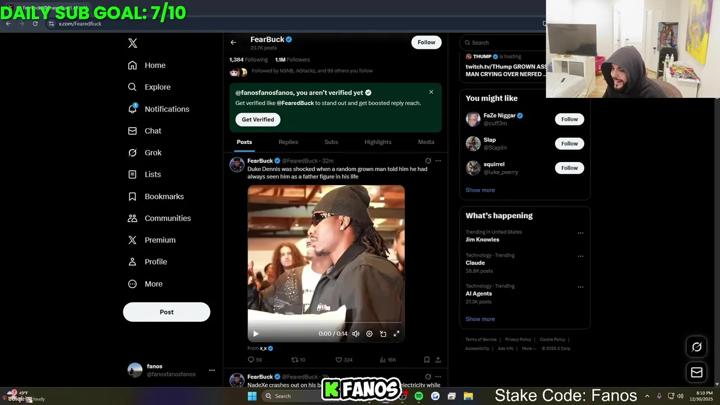Click Grok icon on Duke Dennis post

pyautogui.click(x=428, y=161)
